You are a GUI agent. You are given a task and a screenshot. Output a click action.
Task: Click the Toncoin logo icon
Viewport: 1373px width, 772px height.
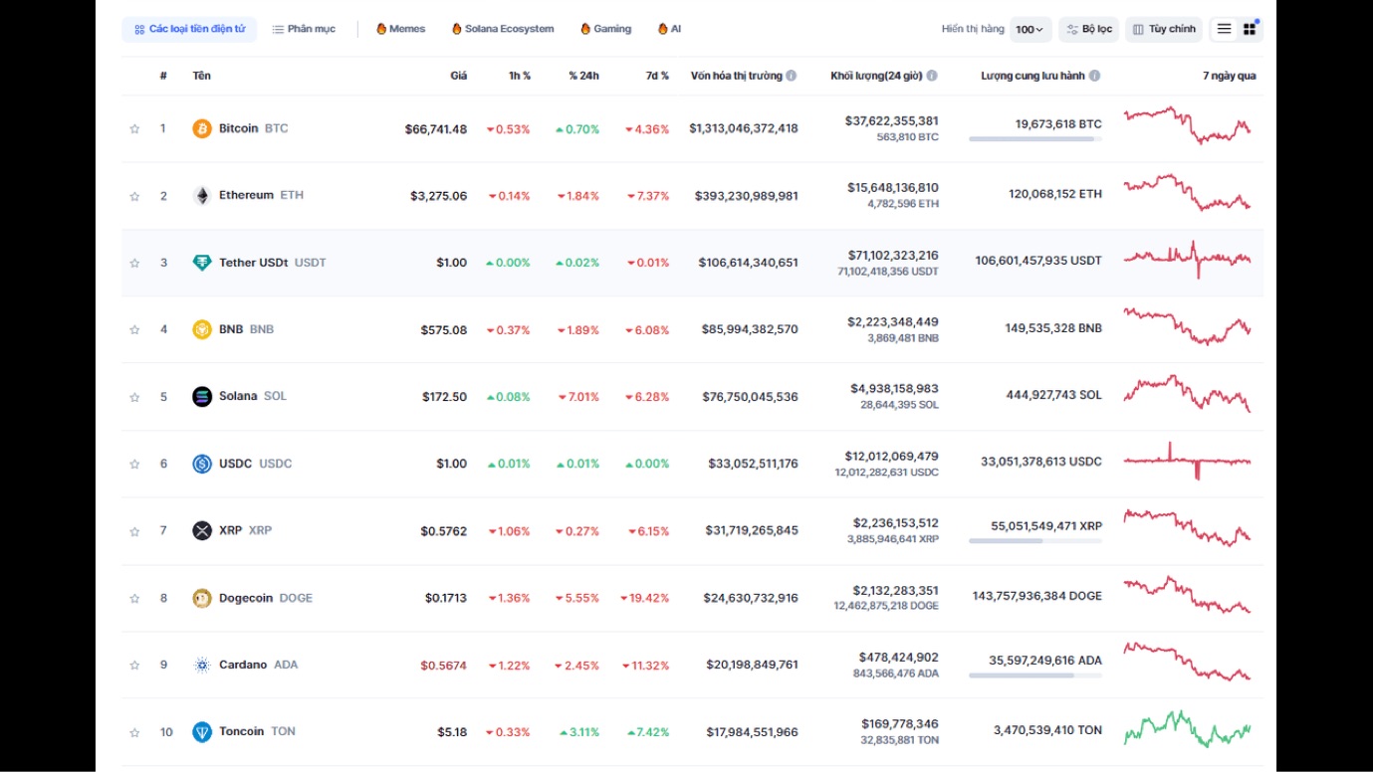202,732
